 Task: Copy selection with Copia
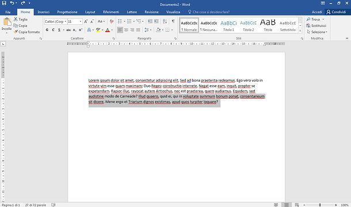[20, 26]
